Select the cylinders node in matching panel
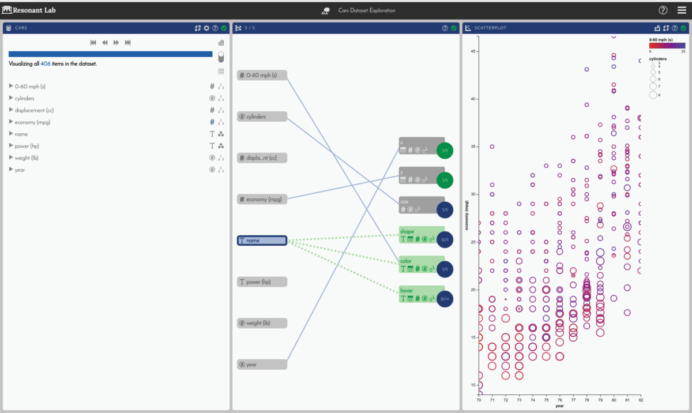This screenshot has width=692, height=413. pyautogui.click(x=262, y=117)
